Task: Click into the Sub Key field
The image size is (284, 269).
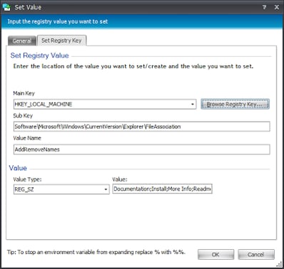Action: click(141, 127)
